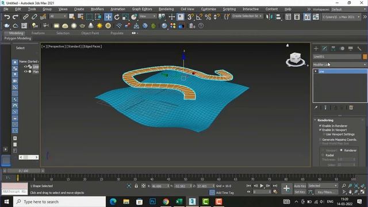Click the Line001 object name field
Viewport: 368px width, 207px height.
coord(337,56)
